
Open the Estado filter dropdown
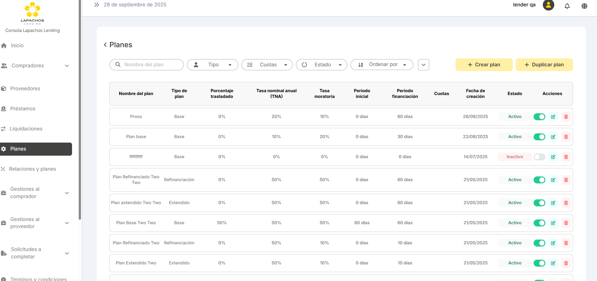click(x=321, y=65)
